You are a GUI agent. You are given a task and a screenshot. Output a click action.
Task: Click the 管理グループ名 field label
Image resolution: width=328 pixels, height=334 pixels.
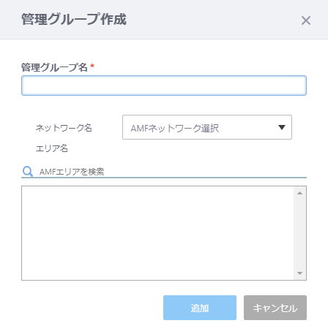click(x=54, y=67)
